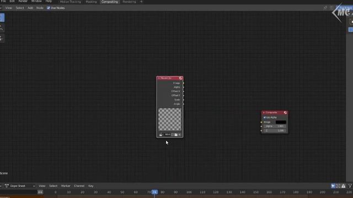Browse movie clips dropdown in Movie Clip node
The image size is (353, 198).
[x=161, y=135]
